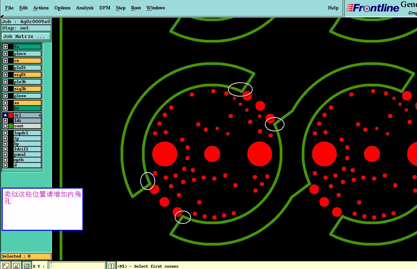This screenshot has width=417, height=269.
Task: Select the plncs layer name
Action: point(27,54)
